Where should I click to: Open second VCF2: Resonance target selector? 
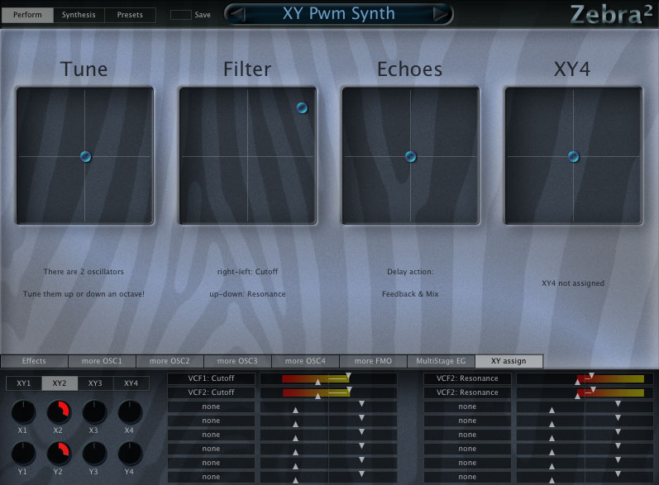coord(467,392)
